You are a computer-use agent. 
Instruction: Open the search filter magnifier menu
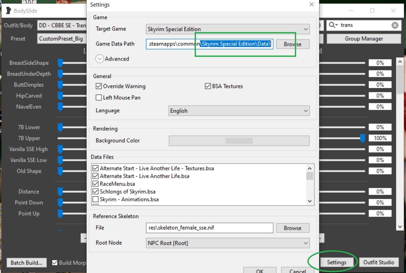click(333, 25)
